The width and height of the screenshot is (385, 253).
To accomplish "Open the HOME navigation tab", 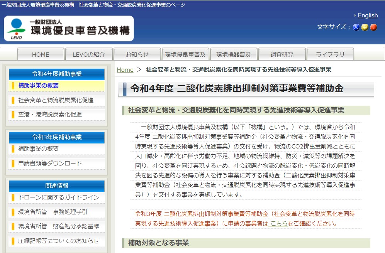I will tap(41, 54).
